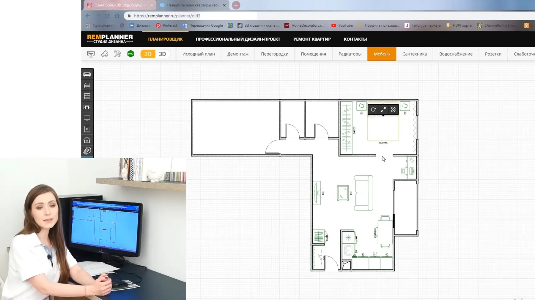Select the wall-mounted TV on plan
This screenshot has width=535, height=300.
coord(317,193)
